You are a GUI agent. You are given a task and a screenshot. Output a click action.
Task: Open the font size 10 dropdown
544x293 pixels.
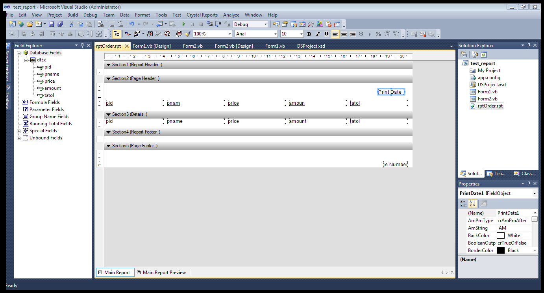click(x=301, y=34)
